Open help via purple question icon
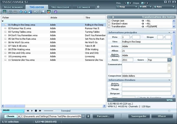This screenshot has height=124, width=177. coord(56,12)
